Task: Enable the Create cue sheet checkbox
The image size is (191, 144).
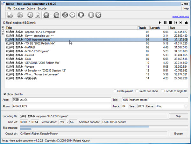Action: (x=137, y=91)
